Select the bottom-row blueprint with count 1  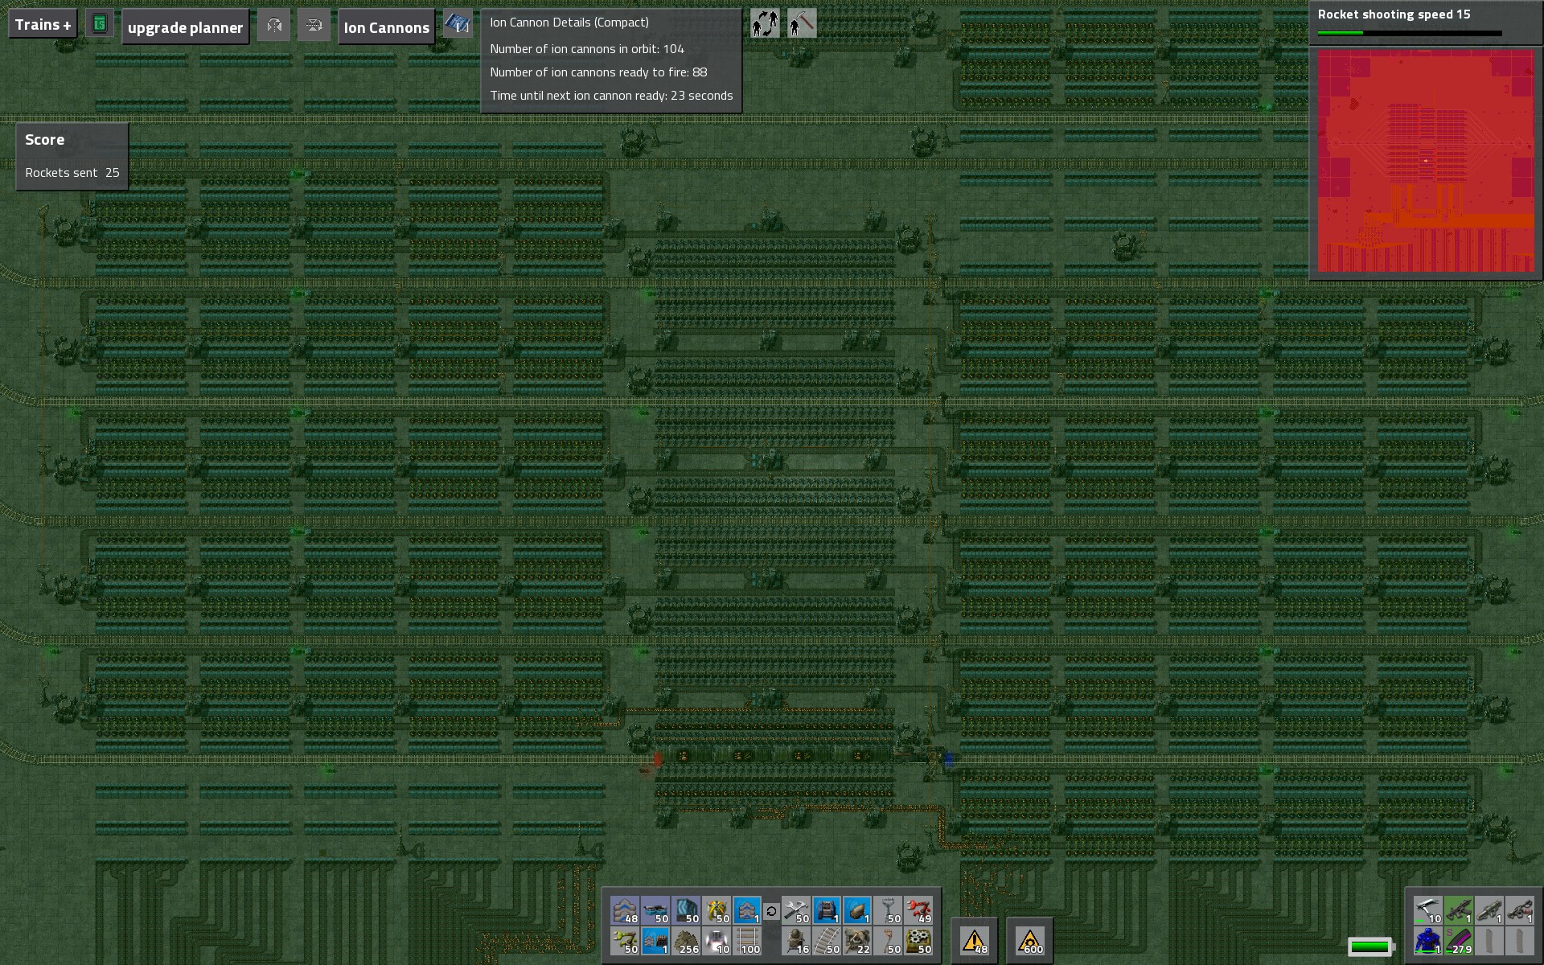click(x=655, y=941)
